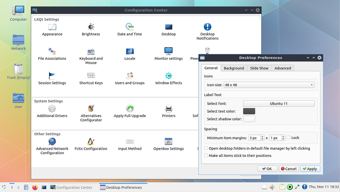Open the dark text color swatch

click(x=249, y=111)
